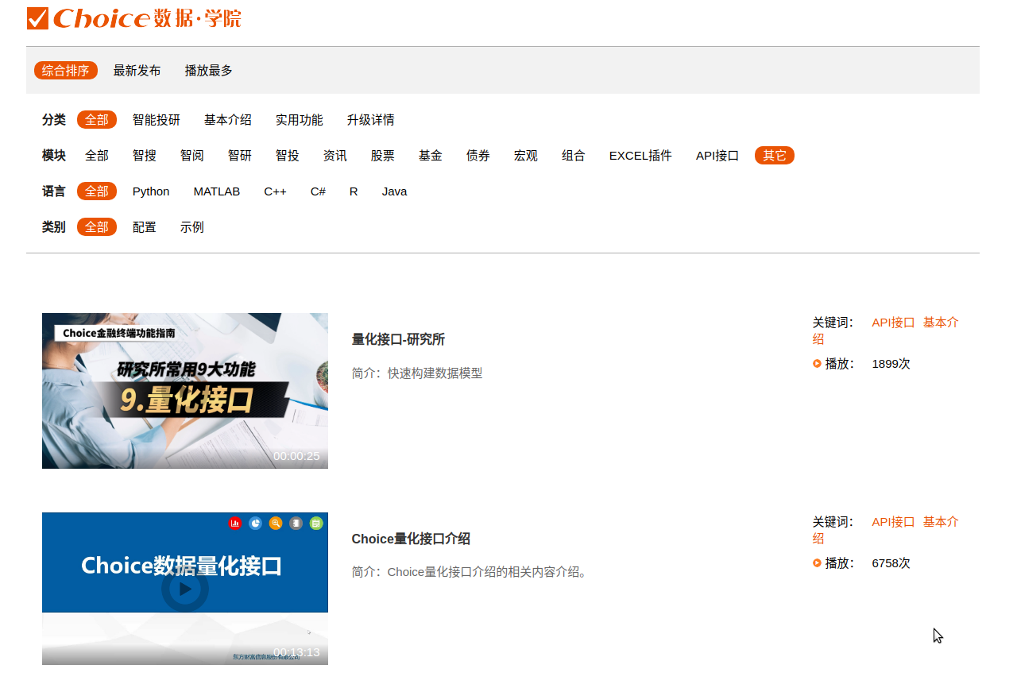Filter module by 智阅

[192, 155]
